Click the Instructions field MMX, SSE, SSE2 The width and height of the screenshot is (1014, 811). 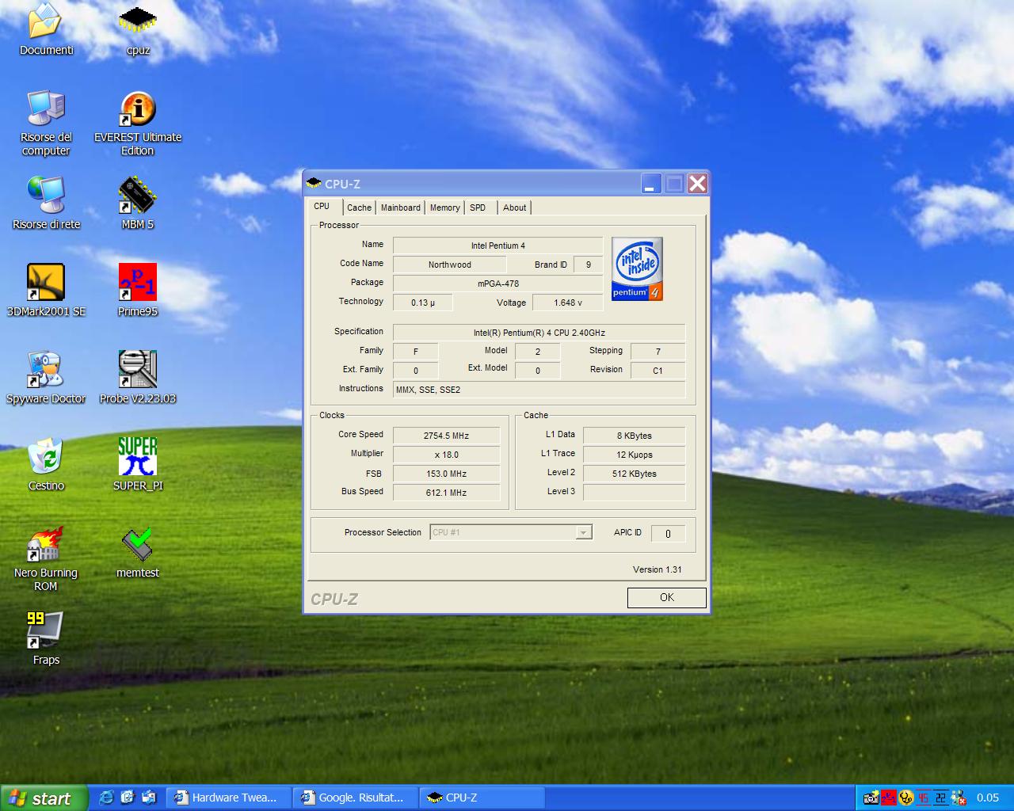(x=539, y=390)
